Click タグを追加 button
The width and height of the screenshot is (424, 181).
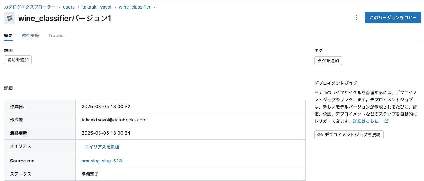(x=328, y=61)
